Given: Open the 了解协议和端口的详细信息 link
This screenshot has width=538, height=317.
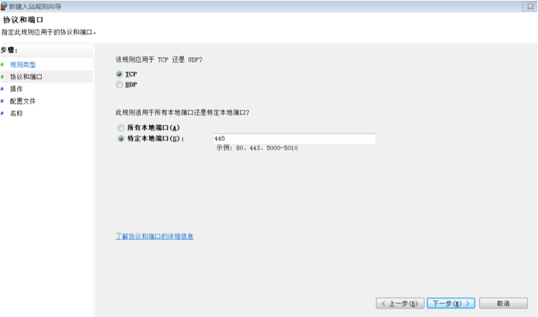Looking at the screenshot, I should click(x=154, y=237).
